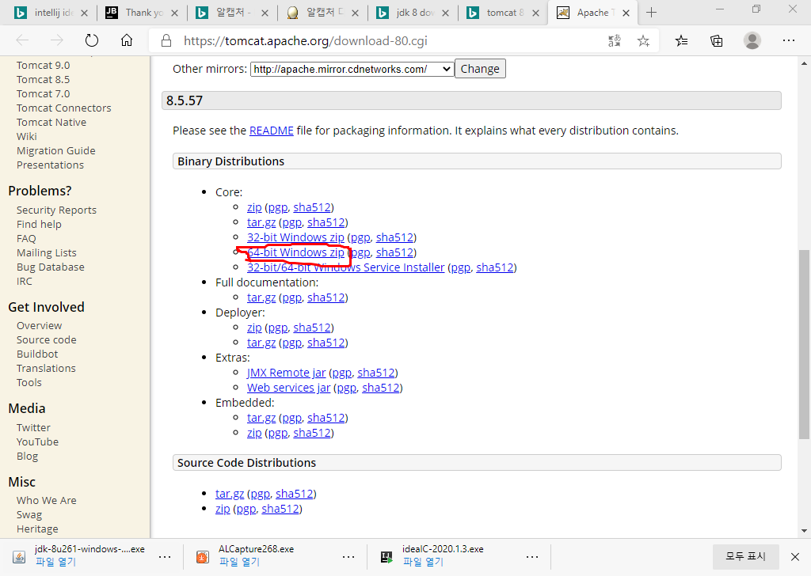Open ALCapture268.exe file link
The height and width of the screenshot is (576, 811).
[x=239, y=562]
